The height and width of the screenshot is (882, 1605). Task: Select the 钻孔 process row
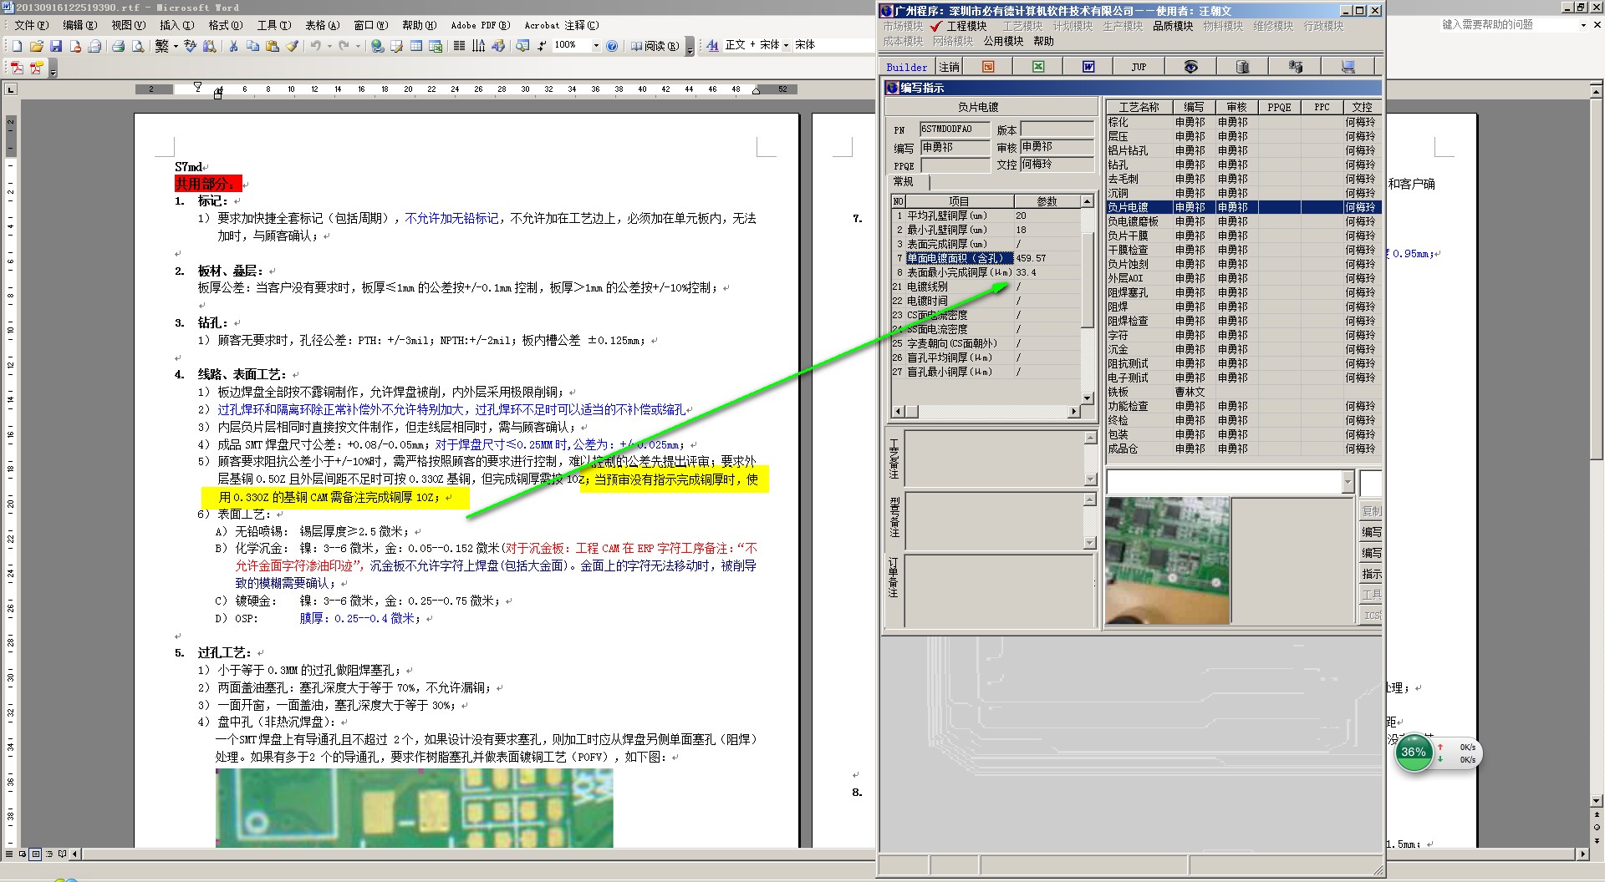[x=1242, y=165]
